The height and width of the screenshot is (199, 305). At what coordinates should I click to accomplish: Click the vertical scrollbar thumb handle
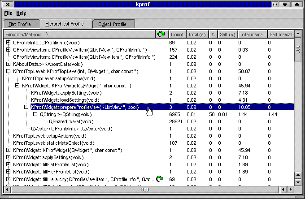point(298,49)
